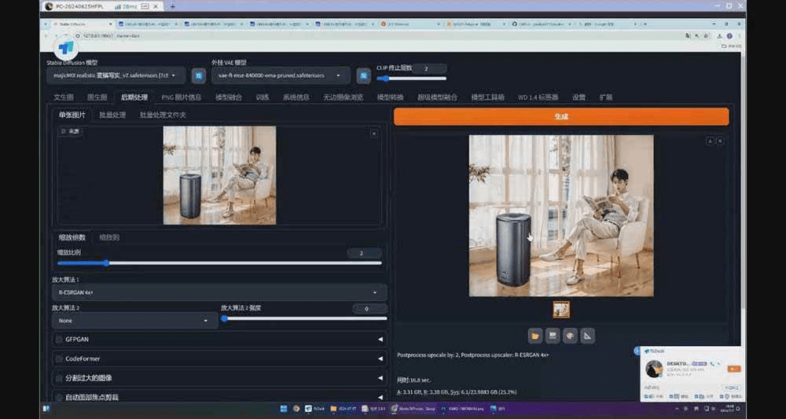786x419 pixels.
Task: Select the output thumbnail below the result image
Action: click(561, 309)
